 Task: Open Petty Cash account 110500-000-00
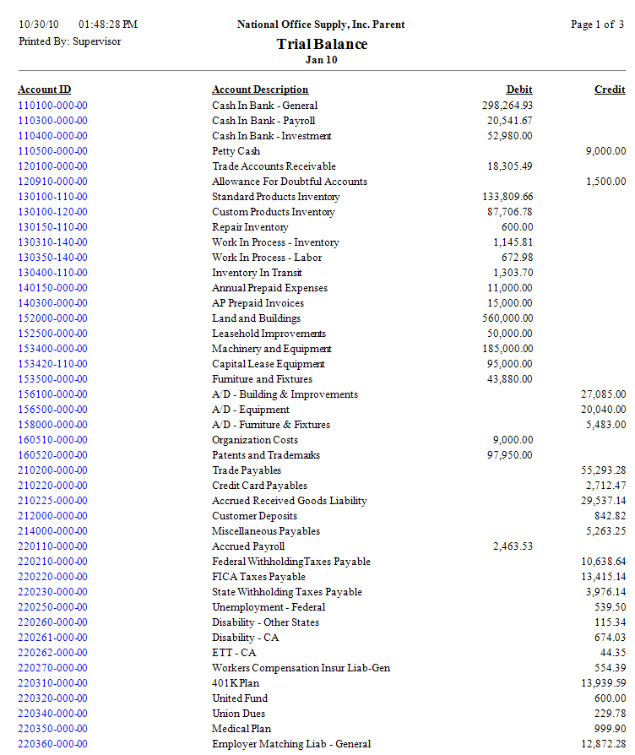point(52,151)
